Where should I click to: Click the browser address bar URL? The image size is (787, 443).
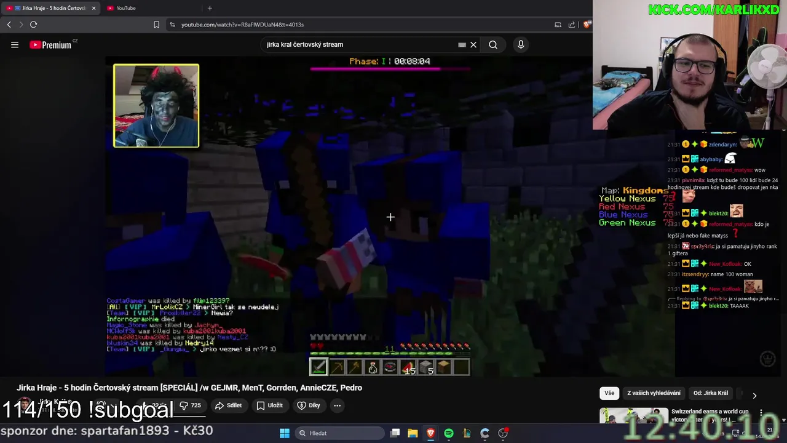pos(242,25)
